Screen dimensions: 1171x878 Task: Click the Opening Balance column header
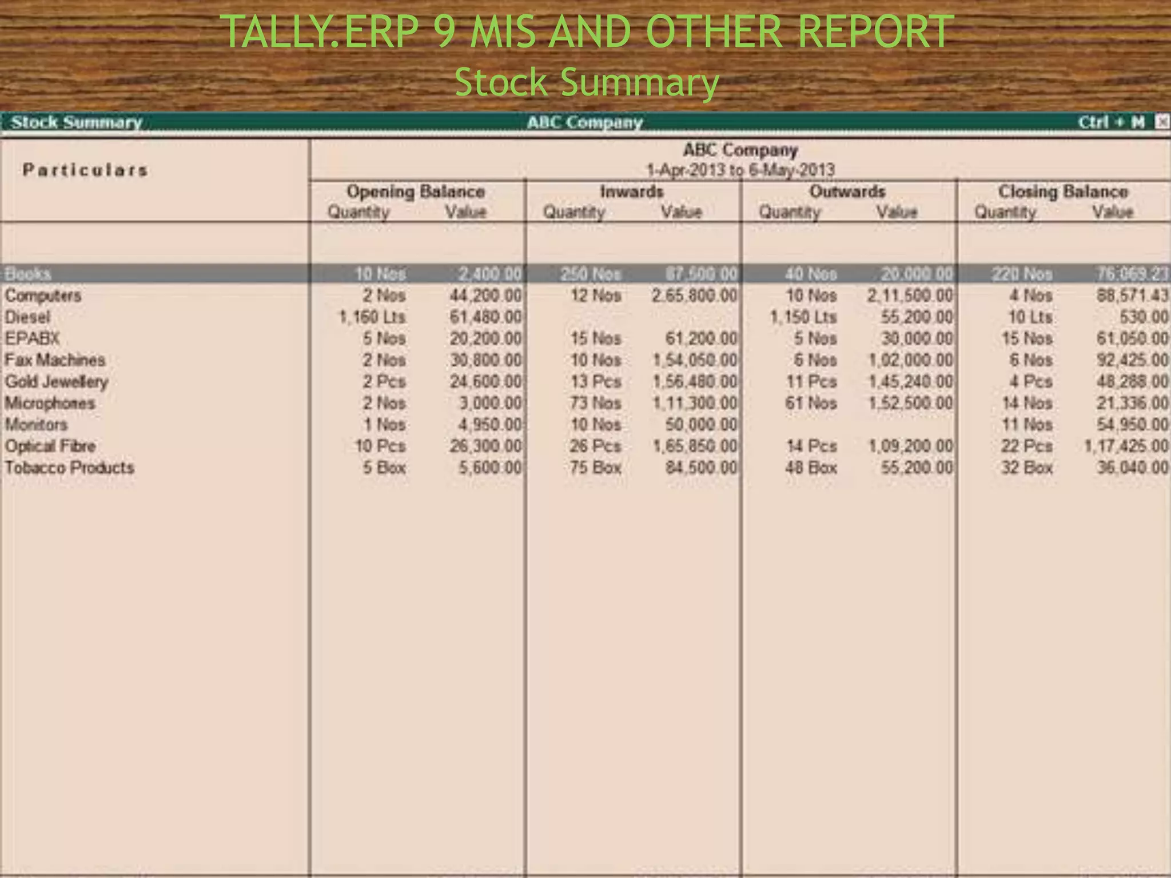tap(416, 191)
